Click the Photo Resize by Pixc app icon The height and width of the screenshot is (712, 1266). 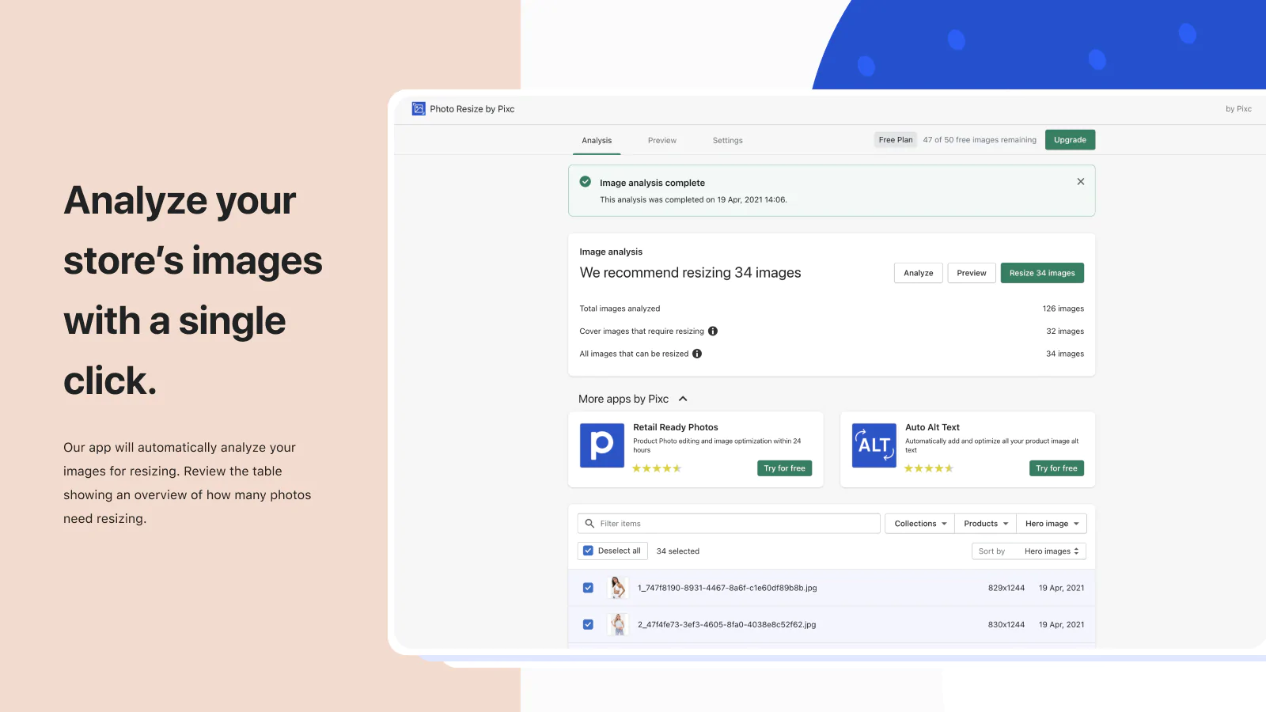pyautogui.click(x=419, y=109)
